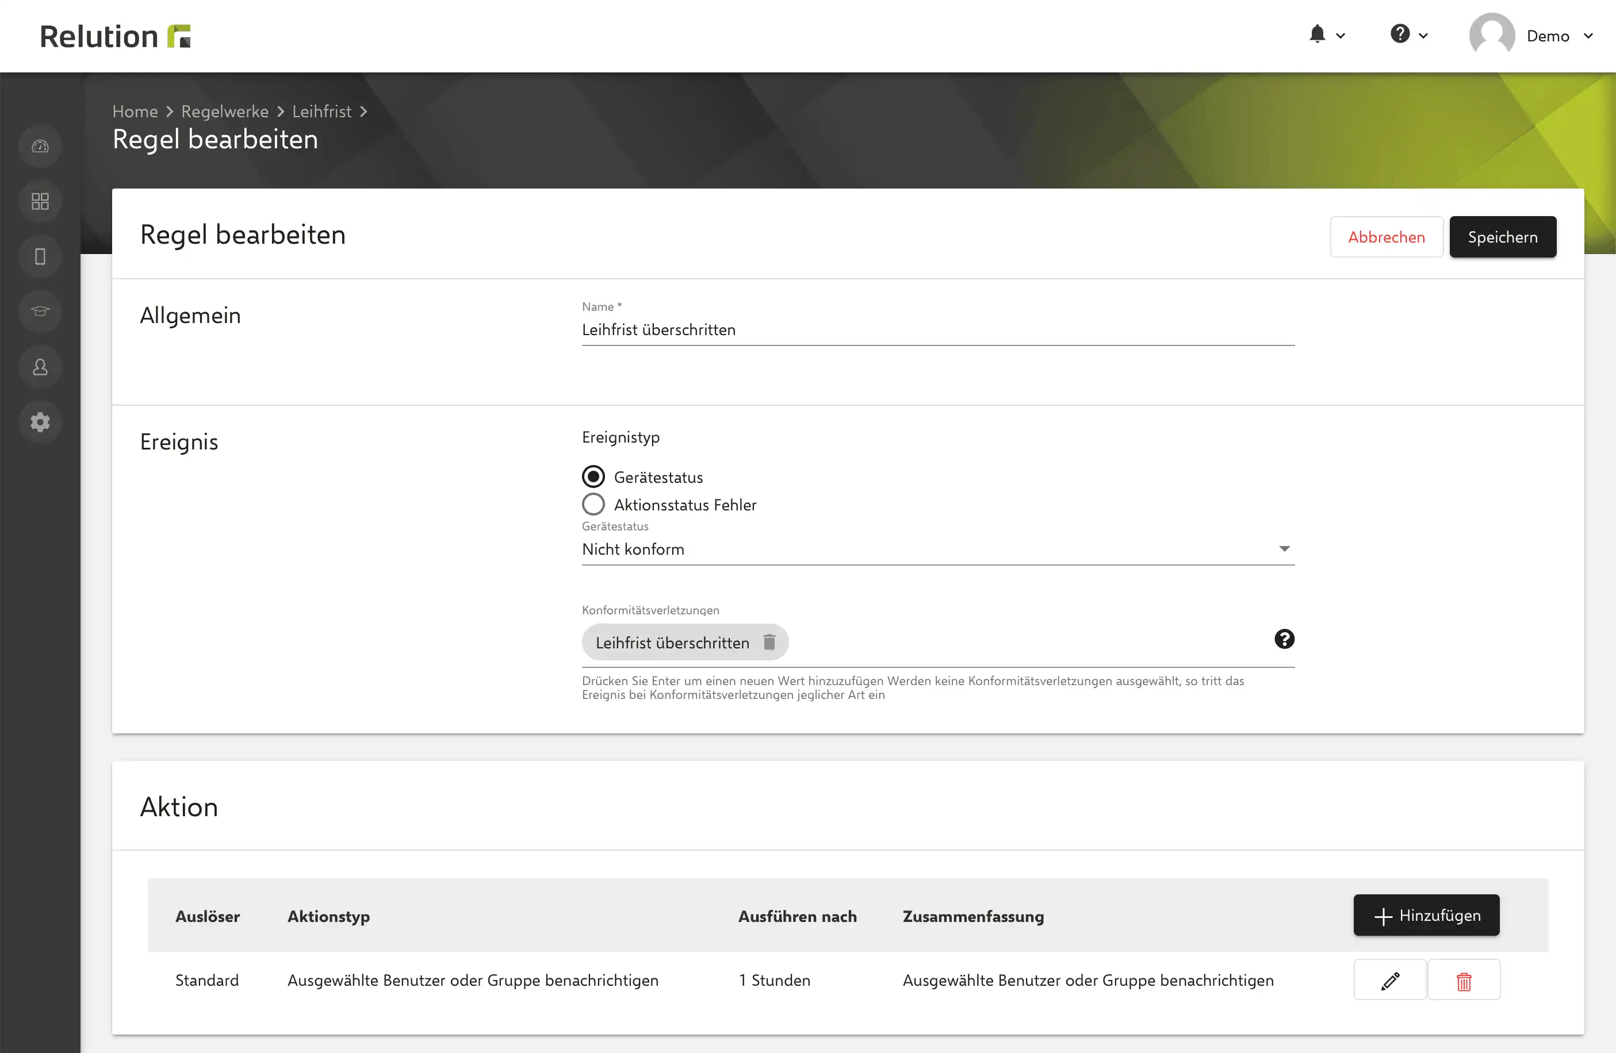Click the Demo user avatar
This screenshot has width=1616, height=1053.
tap(1492, 35)
